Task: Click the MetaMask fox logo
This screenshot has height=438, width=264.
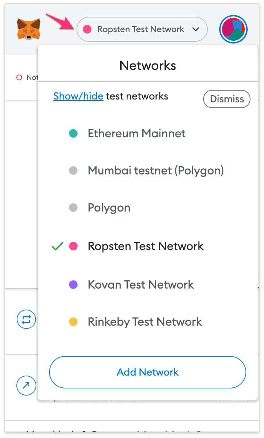Action: pos(28,29)
